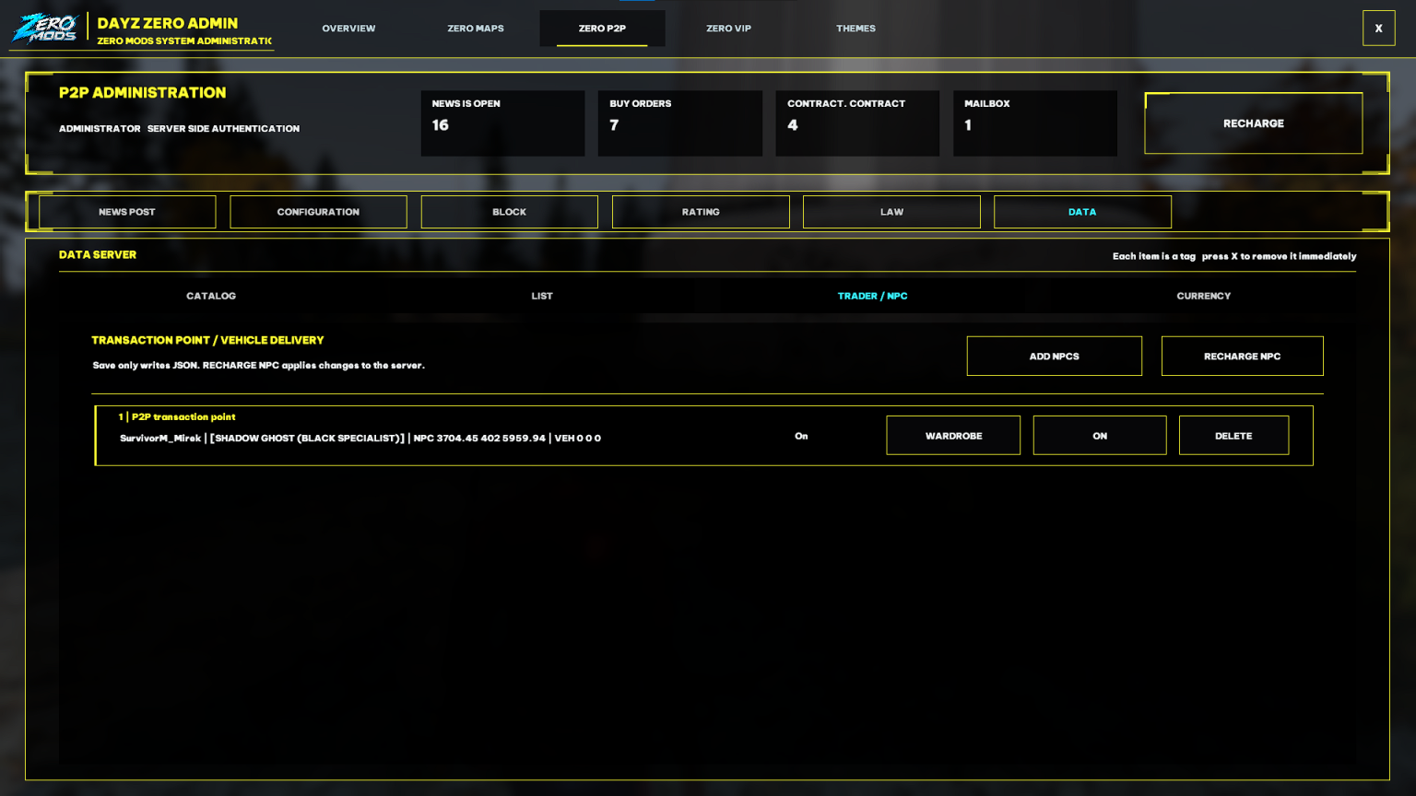Click the 'DAYZ ZERO ADMIN' title text

(168, 23)
